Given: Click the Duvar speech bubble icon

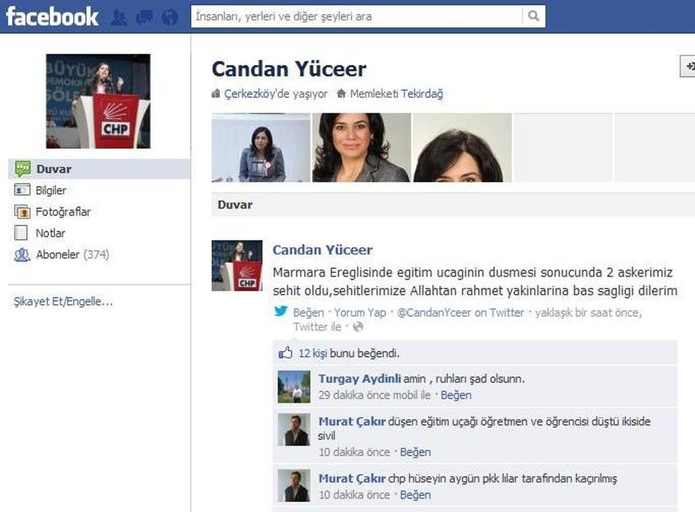Looking at the screenshot, I should pyautogui.click(x=22, y=169).
